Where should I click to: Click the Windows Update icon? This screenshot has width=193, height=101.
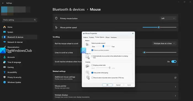click(5, 82)
